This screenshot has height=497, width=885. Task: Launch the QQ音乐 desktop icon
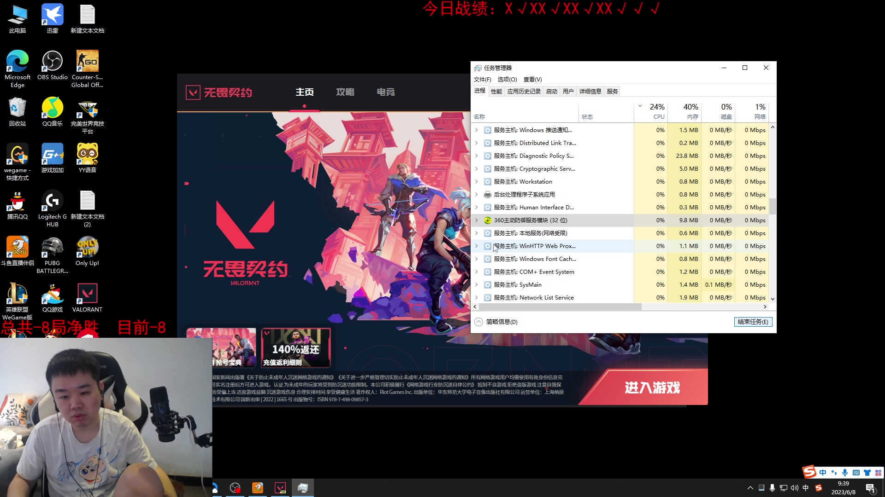(53, 112)
